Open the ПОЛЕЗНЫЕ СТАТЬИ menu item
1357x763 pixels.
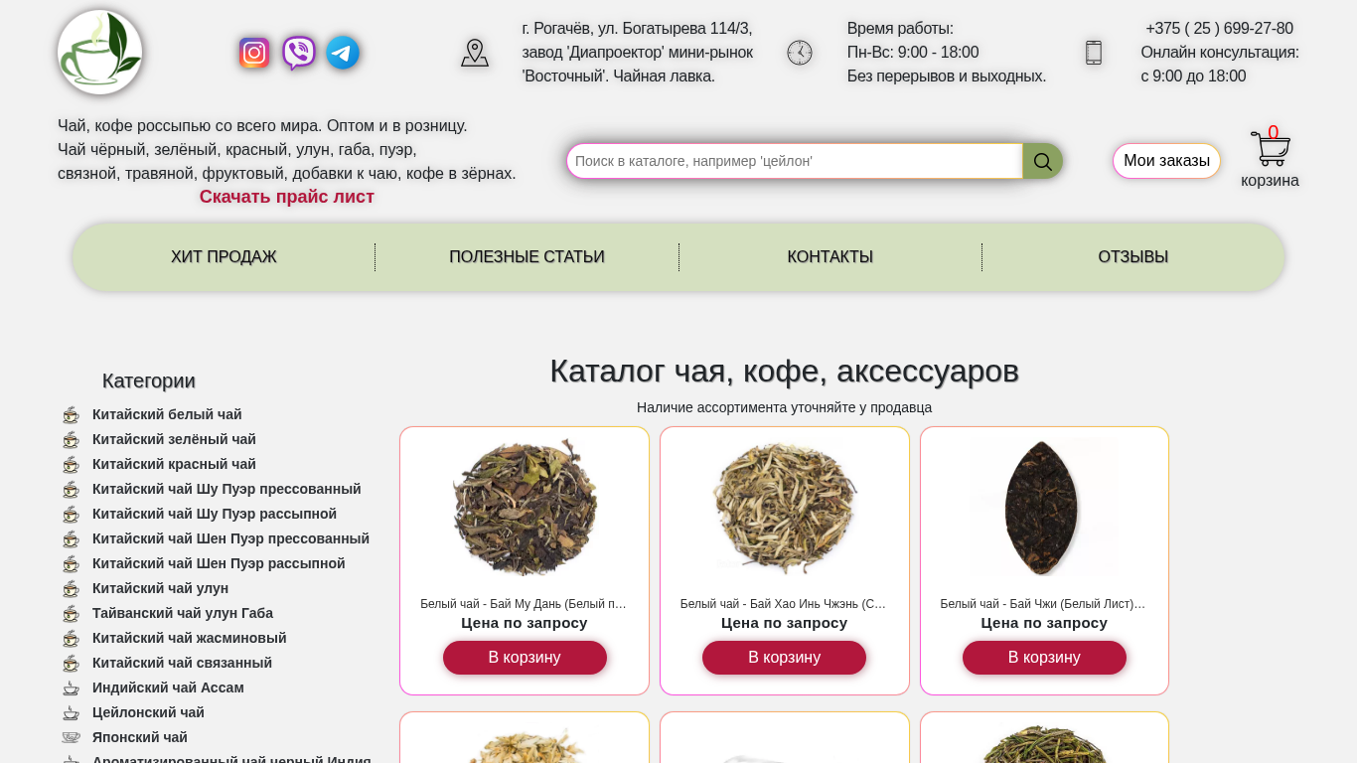(527, 257)
